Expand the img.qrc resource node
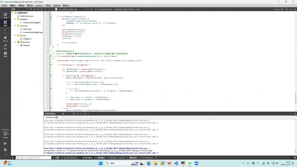Image resolution: width=297 pixels, height=167 pixels. [18, 45]
